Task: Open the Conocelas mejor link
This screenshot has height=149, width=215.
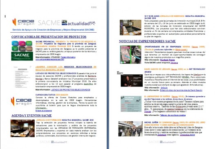Action: tap(187, 135)
